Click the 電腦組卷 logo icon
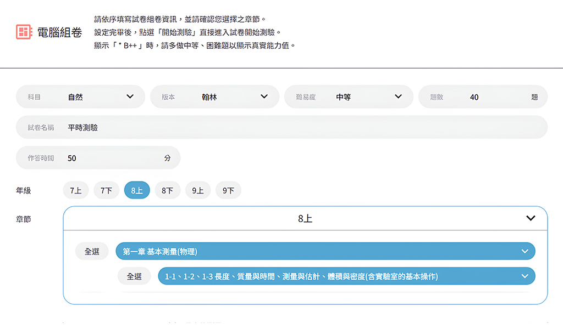This screenshot has width=563, height=329. pos(24,32)
